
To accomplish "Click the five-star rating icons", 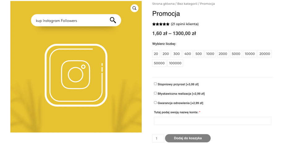I will click(x=161, y=24).
